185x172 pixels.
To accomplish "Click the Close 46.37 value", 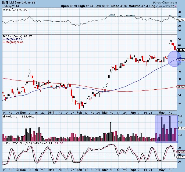I will pyautogui.click(x=119, y=6).
